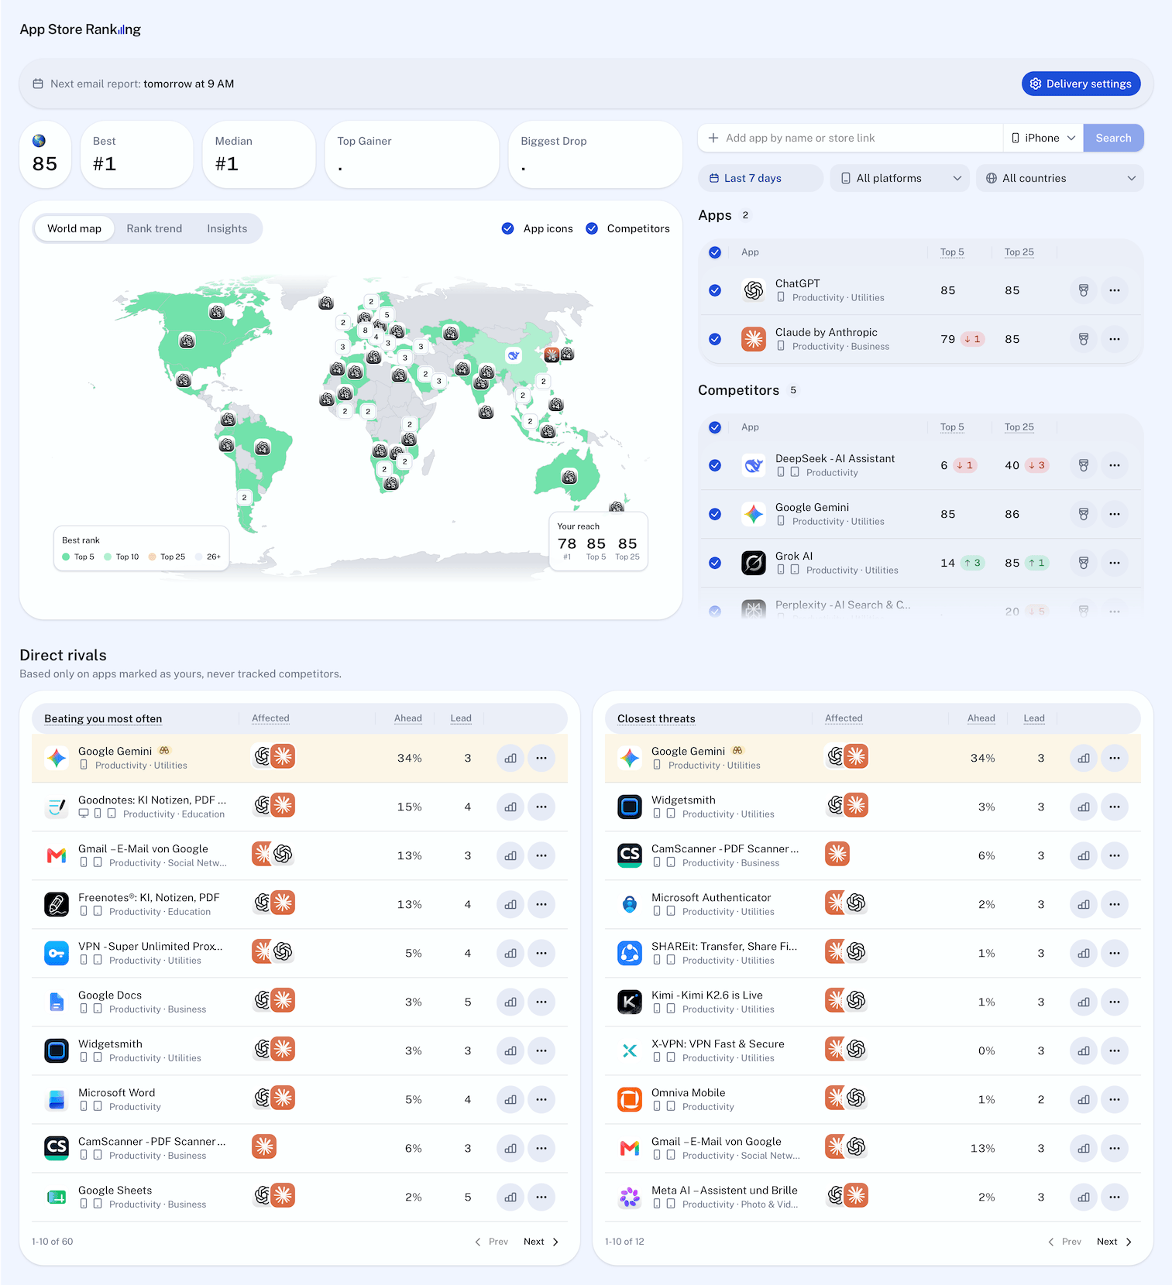Open chart icon for Freenotes row
The height and width of the screenshot is (1285, 1172).
[x=510, y=904]
